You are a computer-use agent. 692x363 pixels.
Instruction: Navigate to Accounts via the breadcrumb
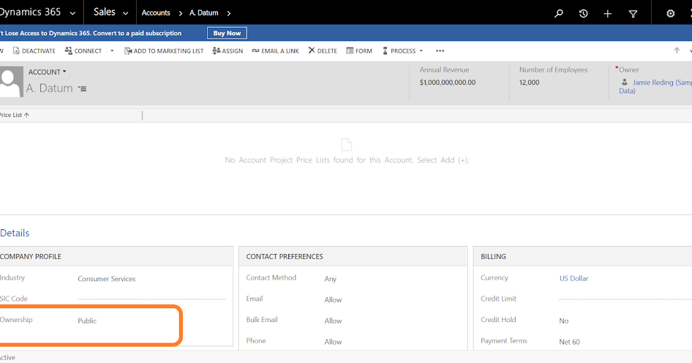point(156,12)
